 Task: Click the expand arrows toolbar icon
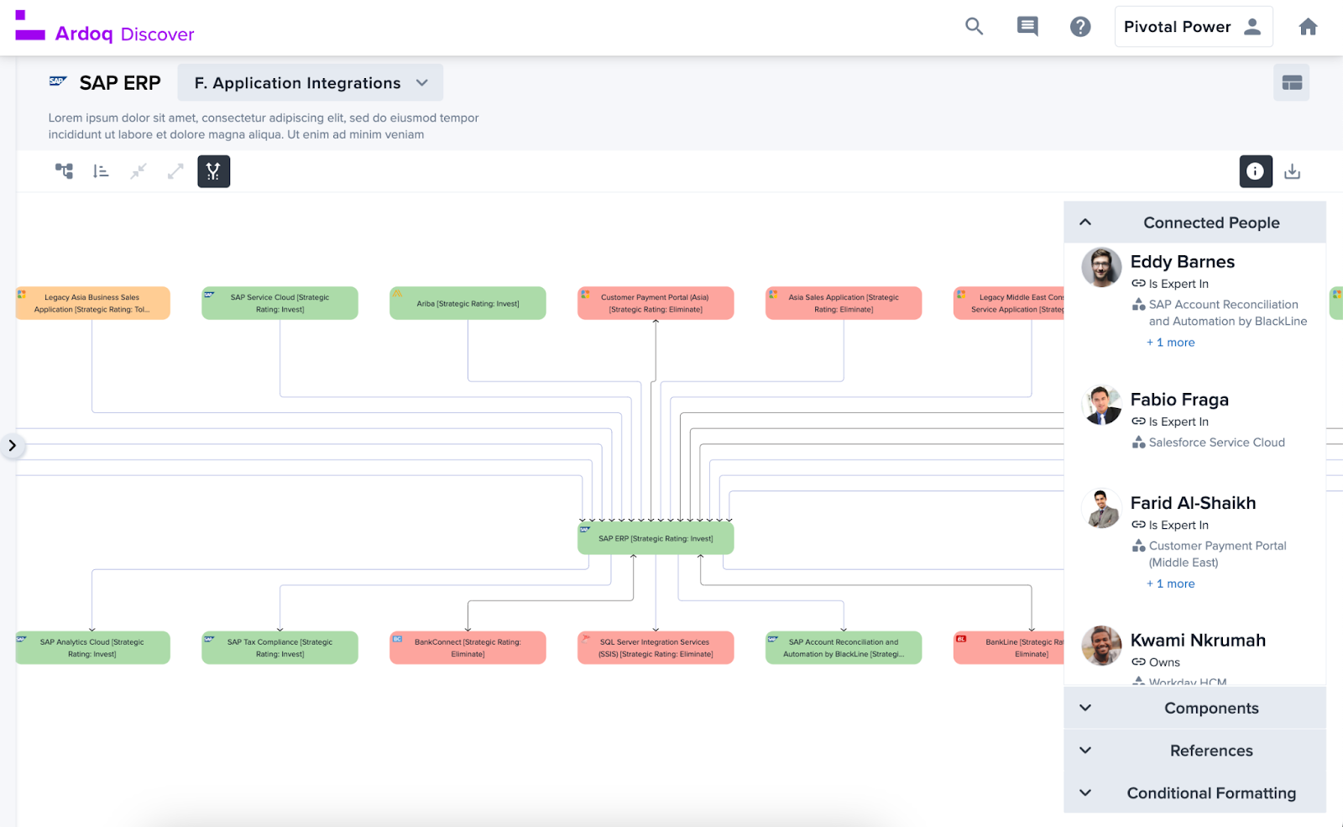click(x=175, y=171)
